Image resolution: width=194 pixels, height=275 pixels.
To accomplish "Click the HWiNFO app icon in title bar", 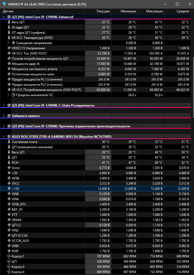I will tap(4, 4).
